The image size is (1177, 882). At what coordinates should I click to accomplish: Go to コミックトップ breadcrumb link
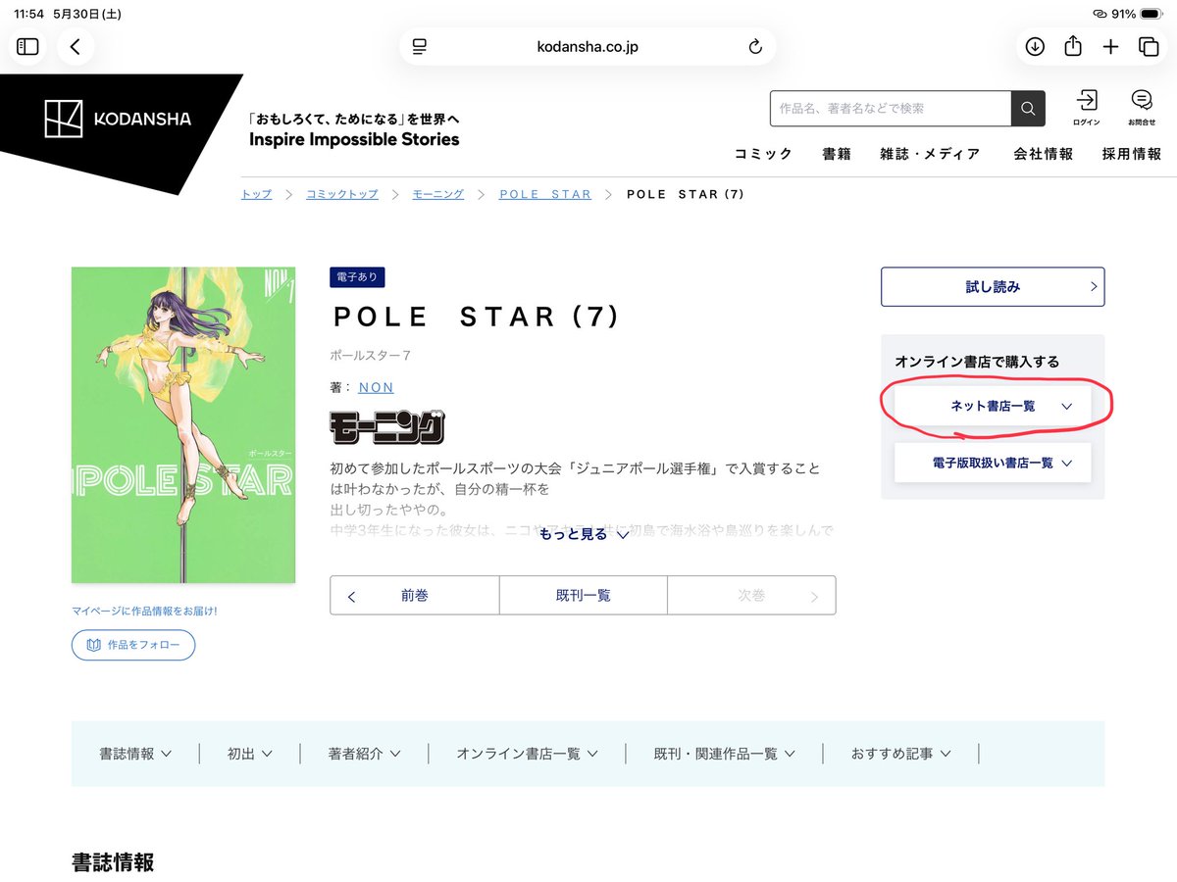(341, 194)
